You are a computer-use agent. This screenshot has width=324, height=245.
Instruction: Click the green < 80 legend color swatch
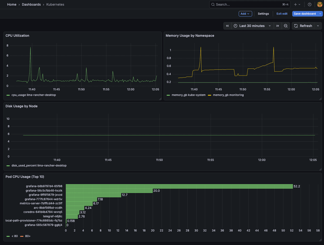click(8, 236)
